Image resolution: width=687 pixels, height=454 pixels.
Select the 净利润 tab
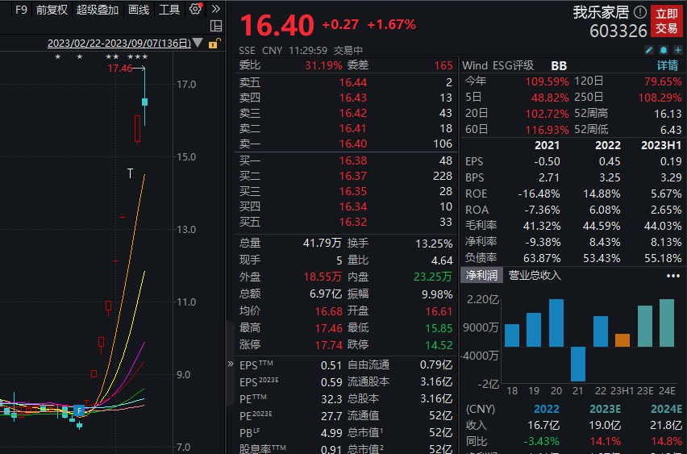pos(481,276)
